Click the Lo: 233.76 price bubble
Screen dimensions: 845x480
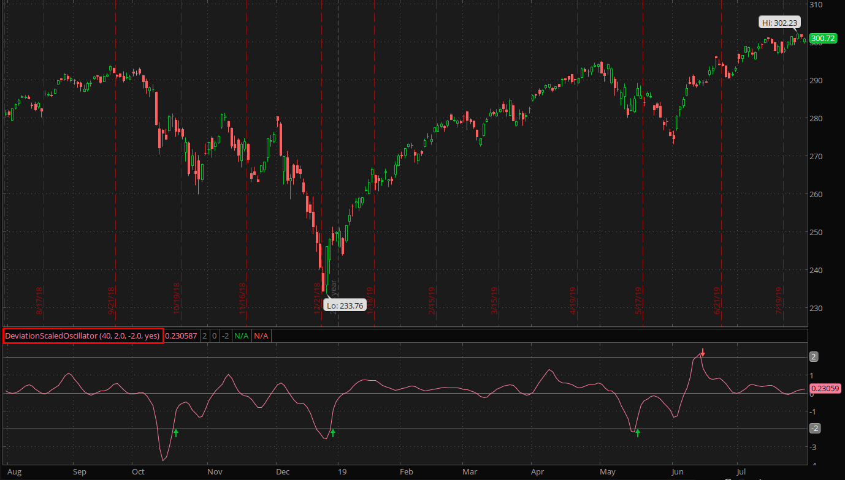click(345, 306)
